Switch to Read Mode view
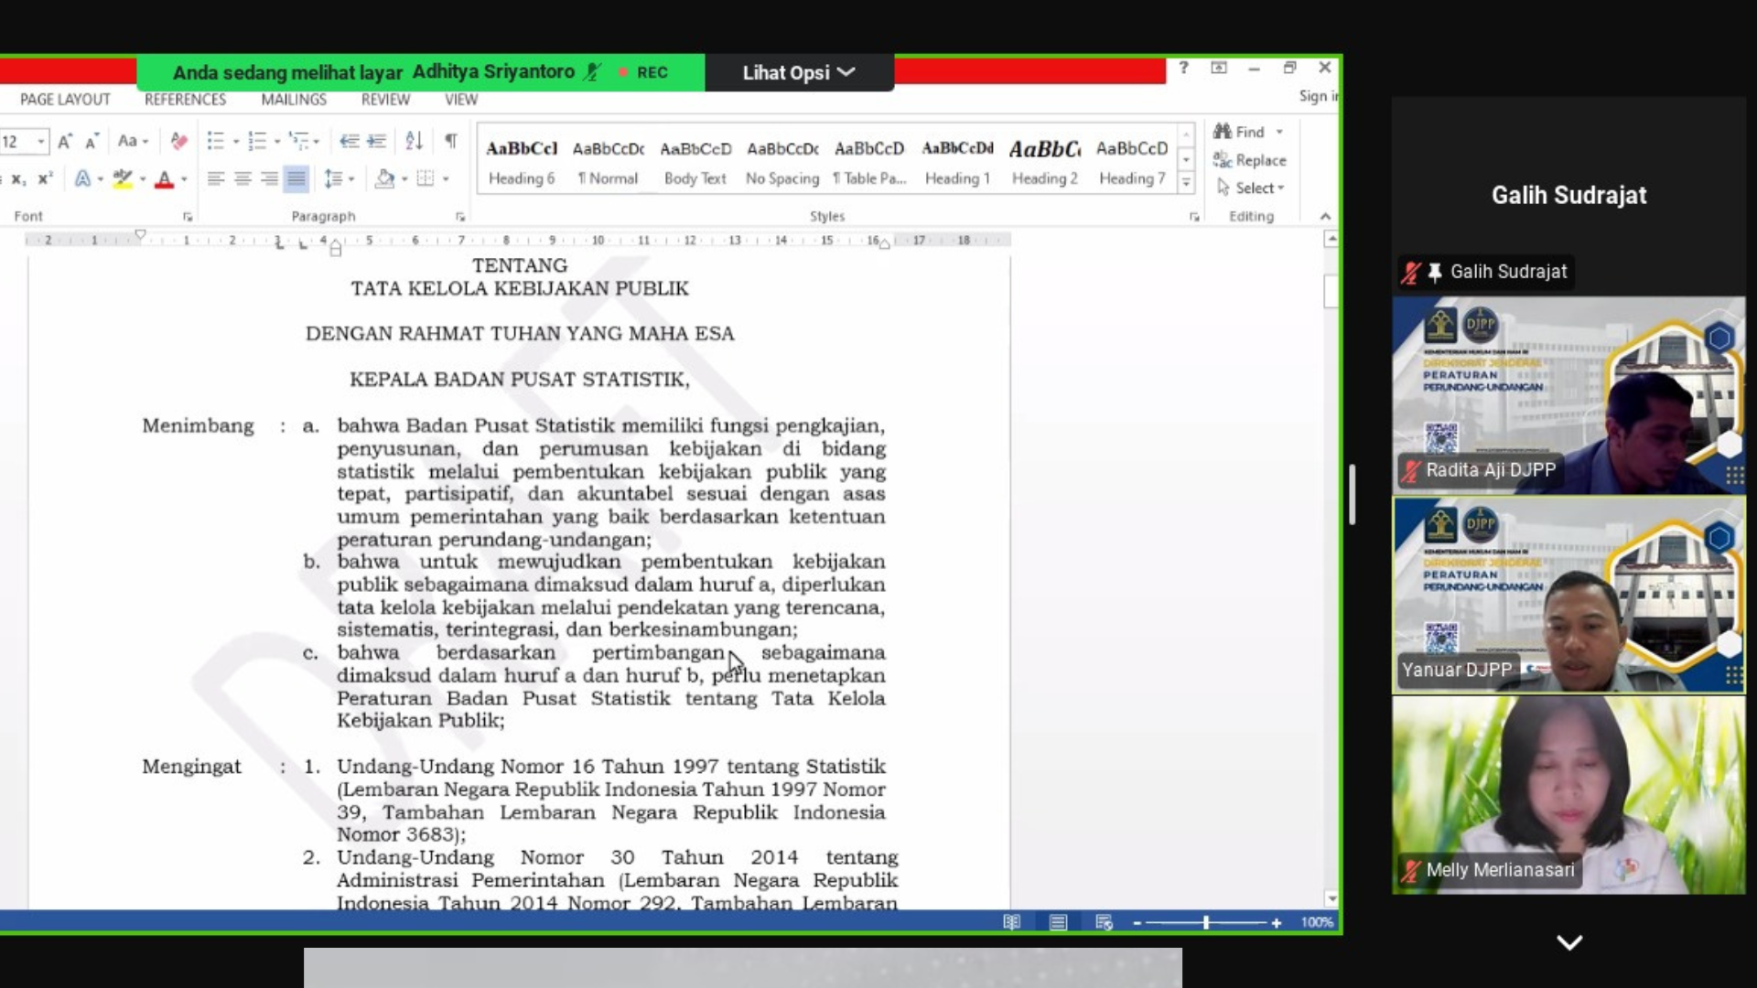The width and height of the screenshot is (1757, 988). (1011, 922)
